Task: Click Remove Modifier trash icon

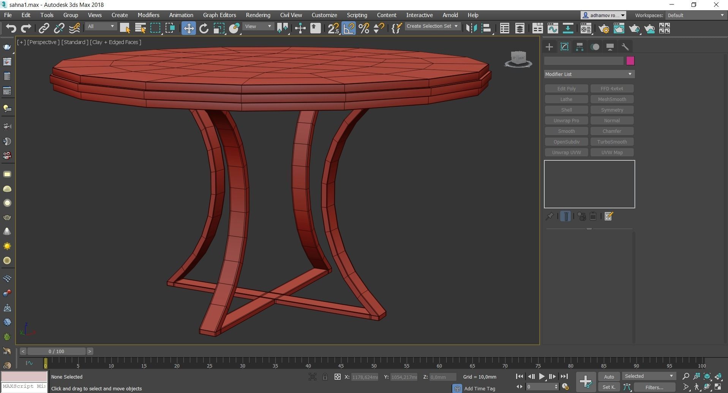Action: (x=593, y=216)
